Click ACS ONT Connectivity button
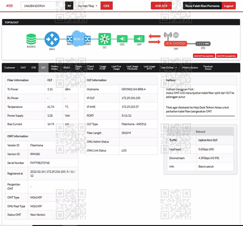This screenshot has height=226, width=243. coord(204,56)
